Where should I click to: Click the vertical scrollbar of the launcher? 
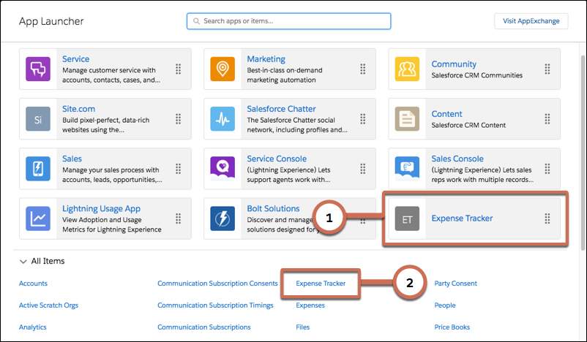pos(582,153)
